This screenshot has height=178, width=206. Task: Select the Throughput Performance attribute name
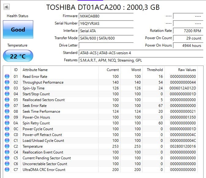coord(43,82)
